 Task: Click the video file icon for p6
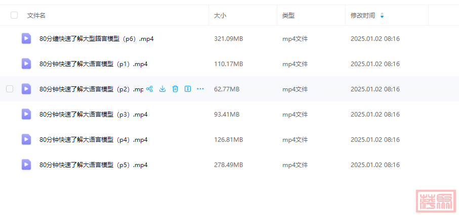coord(26,38)
